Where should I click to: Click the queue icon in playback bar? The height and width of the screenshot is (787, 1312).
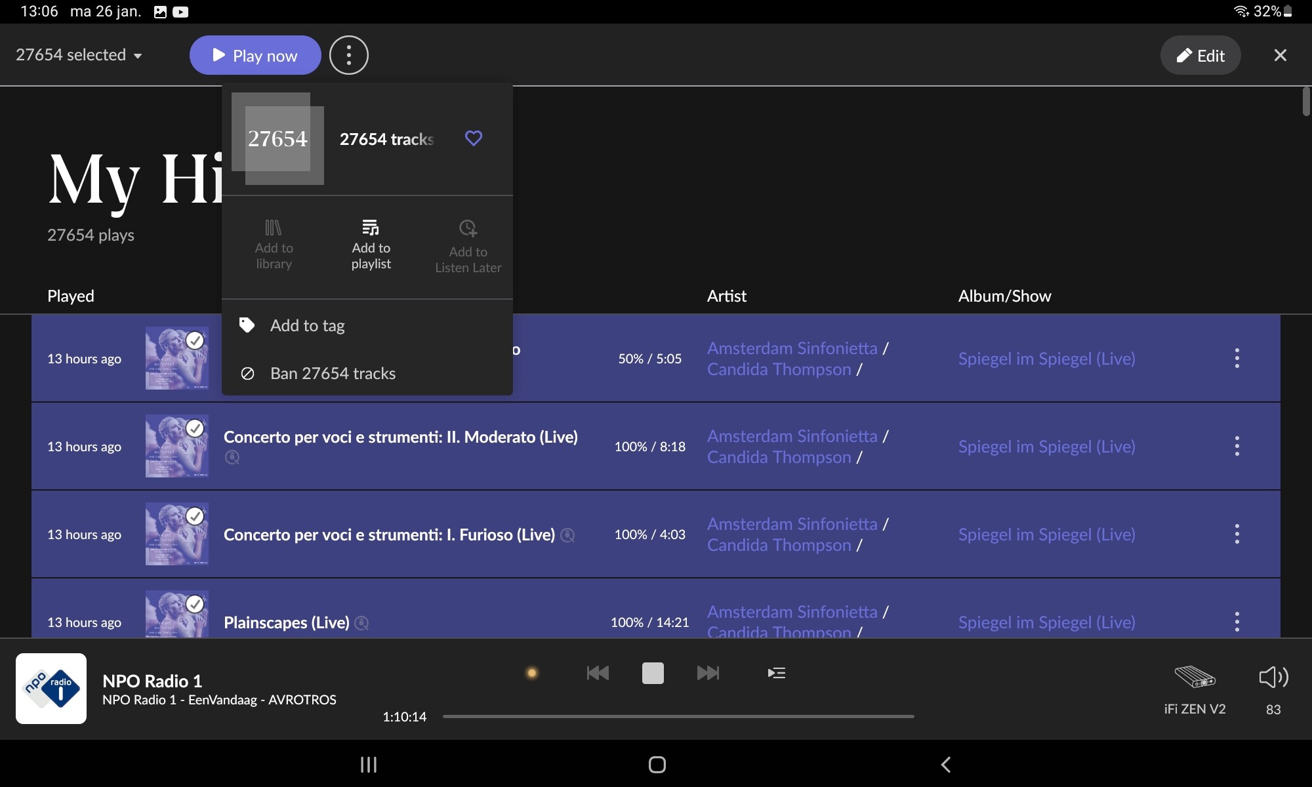pos(776,673)
